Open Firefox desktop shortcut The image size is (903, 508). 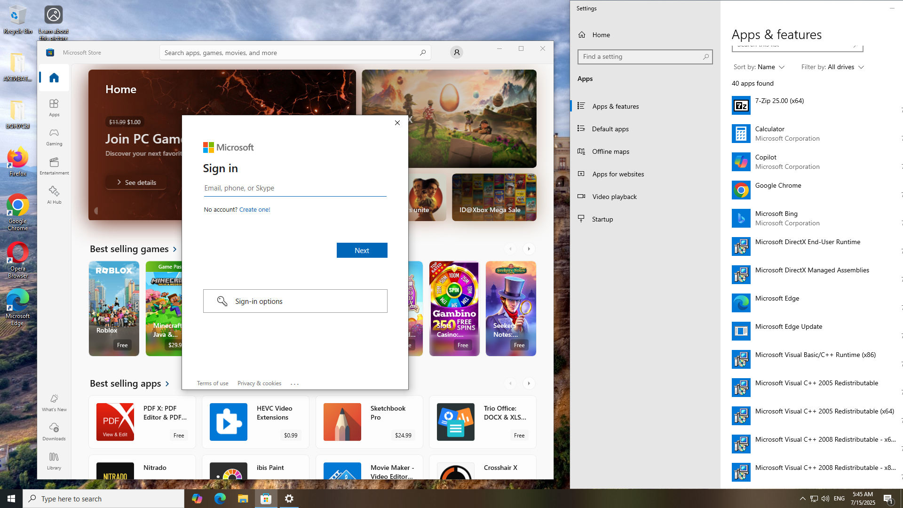(18, 162)
